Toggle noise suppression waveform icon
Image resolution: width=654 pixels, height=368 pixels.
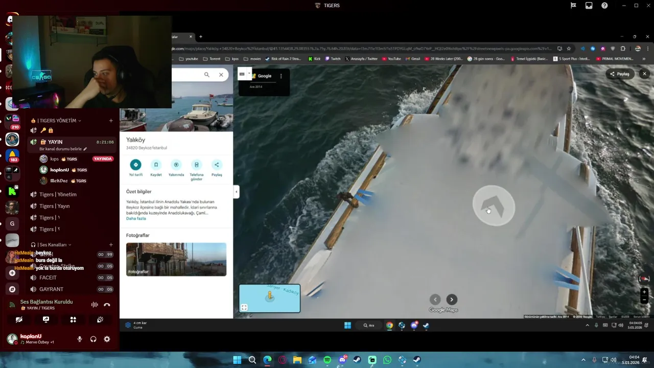95,305
